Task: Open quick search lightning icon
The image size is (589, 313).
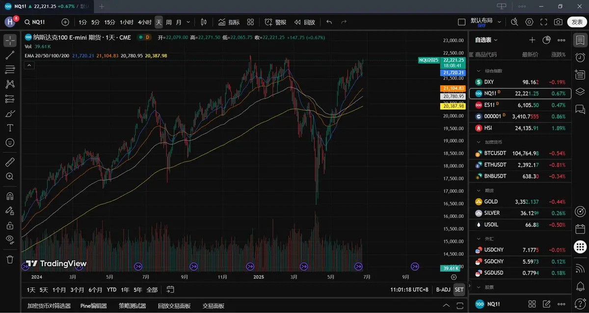Action: click(x=514, y=22)
